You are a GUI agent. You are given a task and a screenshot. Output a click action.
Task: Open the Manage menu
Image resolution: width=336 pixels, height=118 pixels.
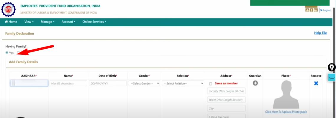[47, 22]
